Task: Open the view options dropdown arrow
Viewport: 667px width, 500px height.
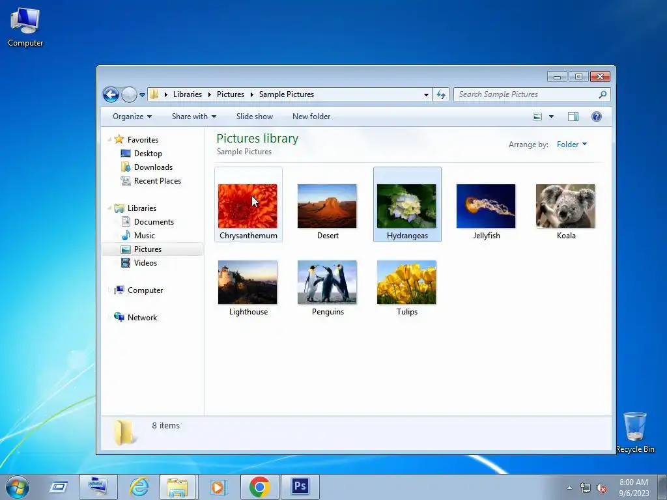Action: tap(551, 117)
